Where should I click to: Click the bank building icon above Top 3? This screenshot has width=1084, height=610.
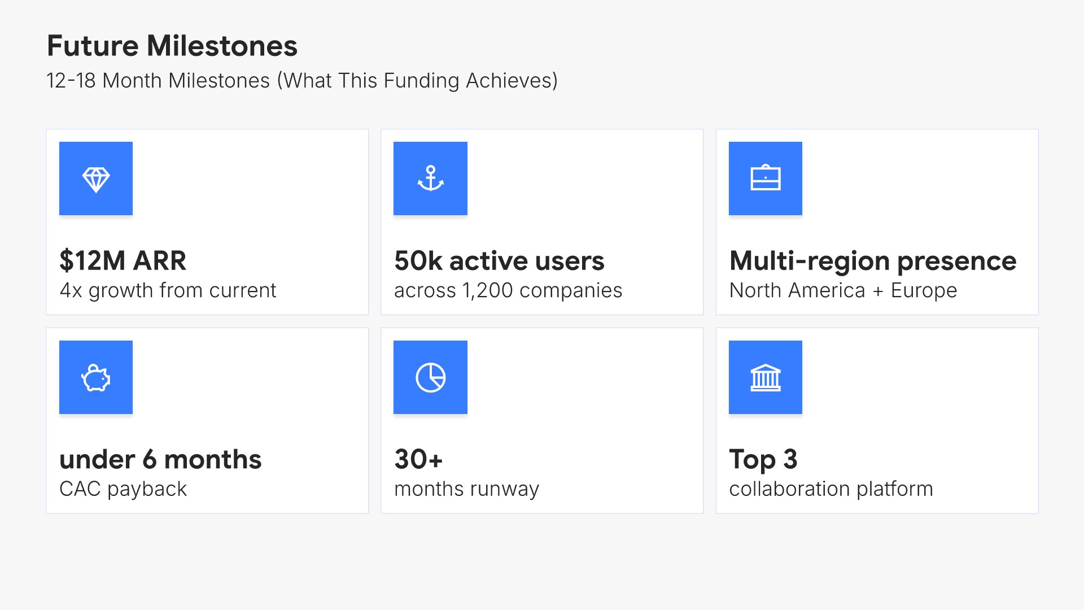(x=765, y=378)
